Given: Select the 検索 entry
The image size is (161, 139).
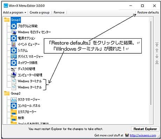Looking at the screenshot, I should [x=21, y=118].
